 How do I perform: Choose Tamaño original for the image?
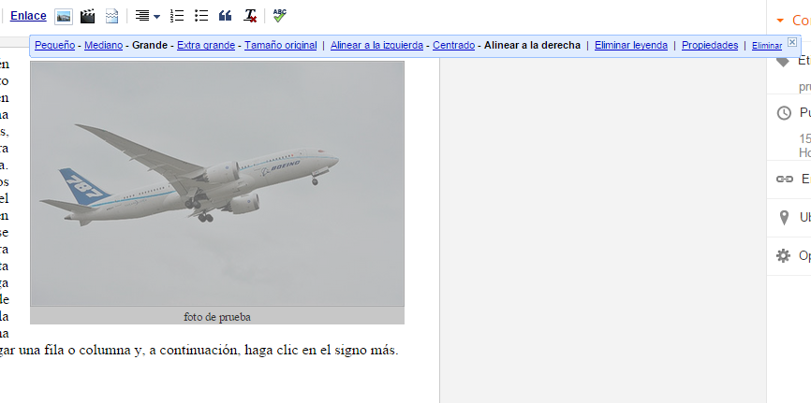[280, 46]
